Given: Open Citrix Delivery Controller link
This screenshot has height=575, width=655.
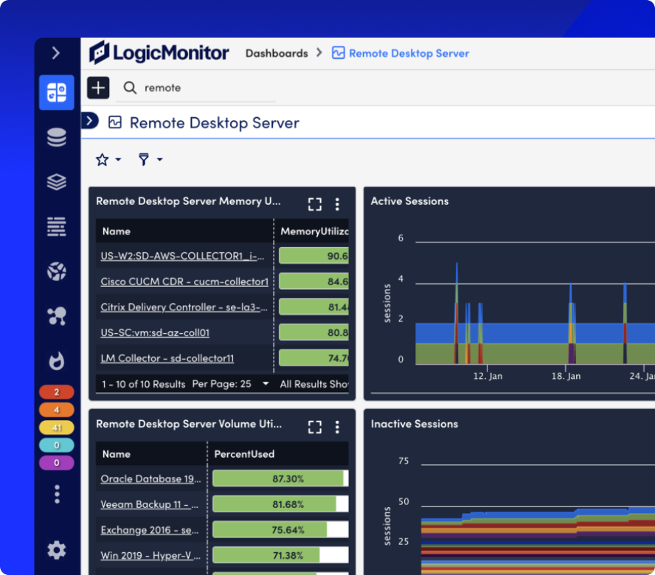Looking at the screenshot, I should [184, 307].
